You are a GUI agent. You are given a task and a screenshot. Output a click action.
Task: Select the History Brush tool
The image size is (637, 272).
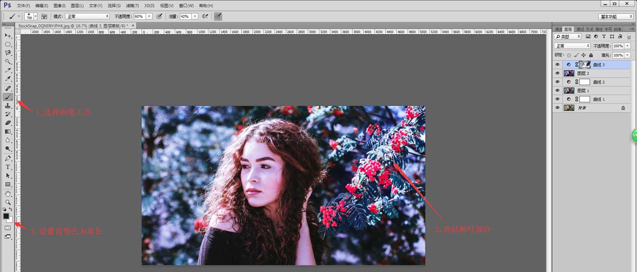click(8, 114)
